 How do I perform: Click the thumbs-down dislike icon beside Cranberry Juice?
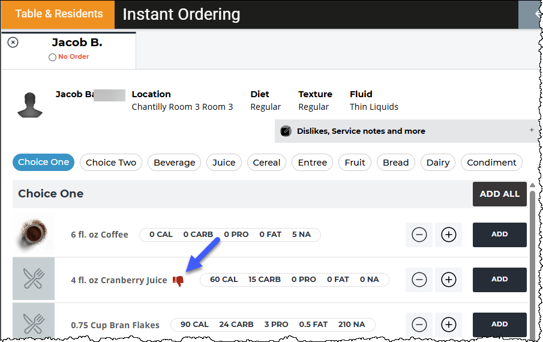[178, 281]
